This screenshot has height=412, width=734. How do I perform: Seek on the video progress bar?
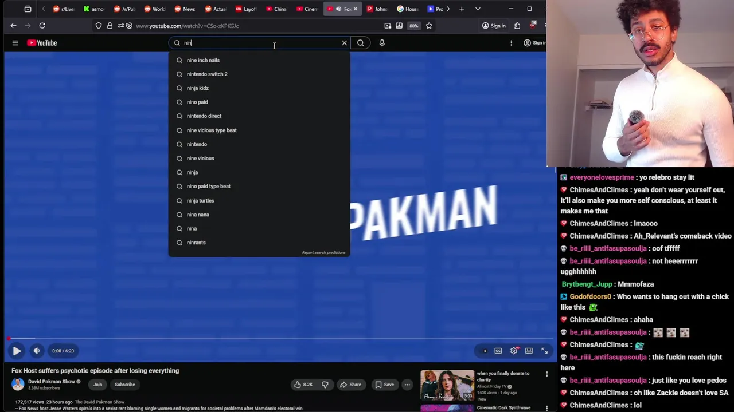pos(280,339)
